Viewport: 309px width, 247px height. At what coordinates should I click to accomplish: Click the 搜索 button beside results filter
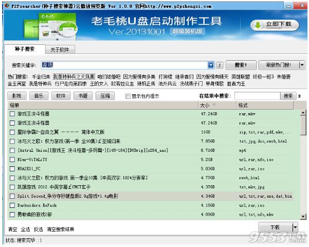click(x=288, y=96)
